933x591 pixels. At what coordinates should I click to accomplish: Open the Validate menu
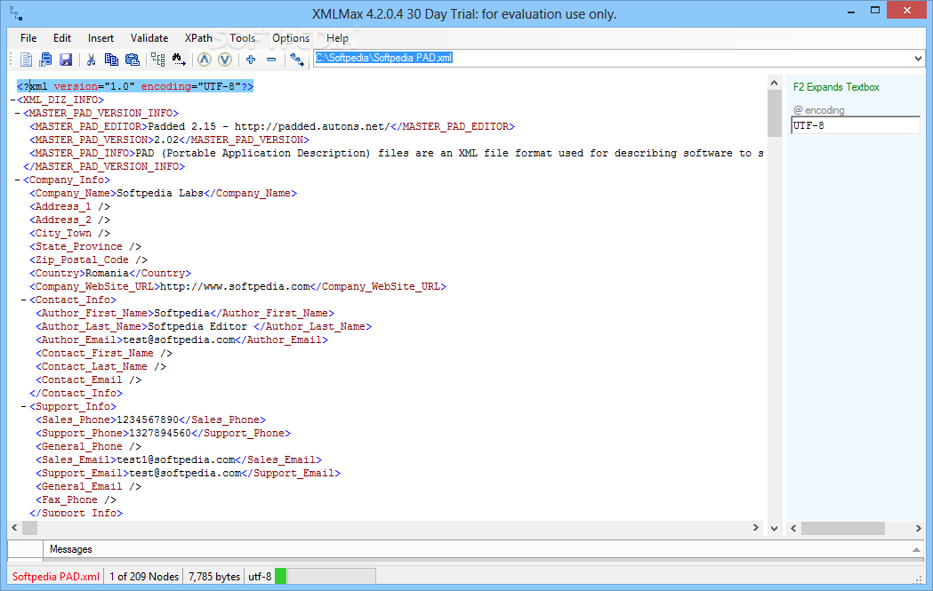(149, 38)
